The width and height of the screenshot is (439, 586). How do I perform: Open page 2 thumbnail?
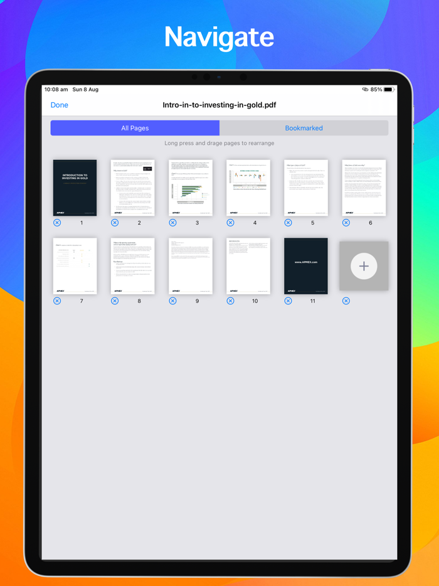[132, 188]
